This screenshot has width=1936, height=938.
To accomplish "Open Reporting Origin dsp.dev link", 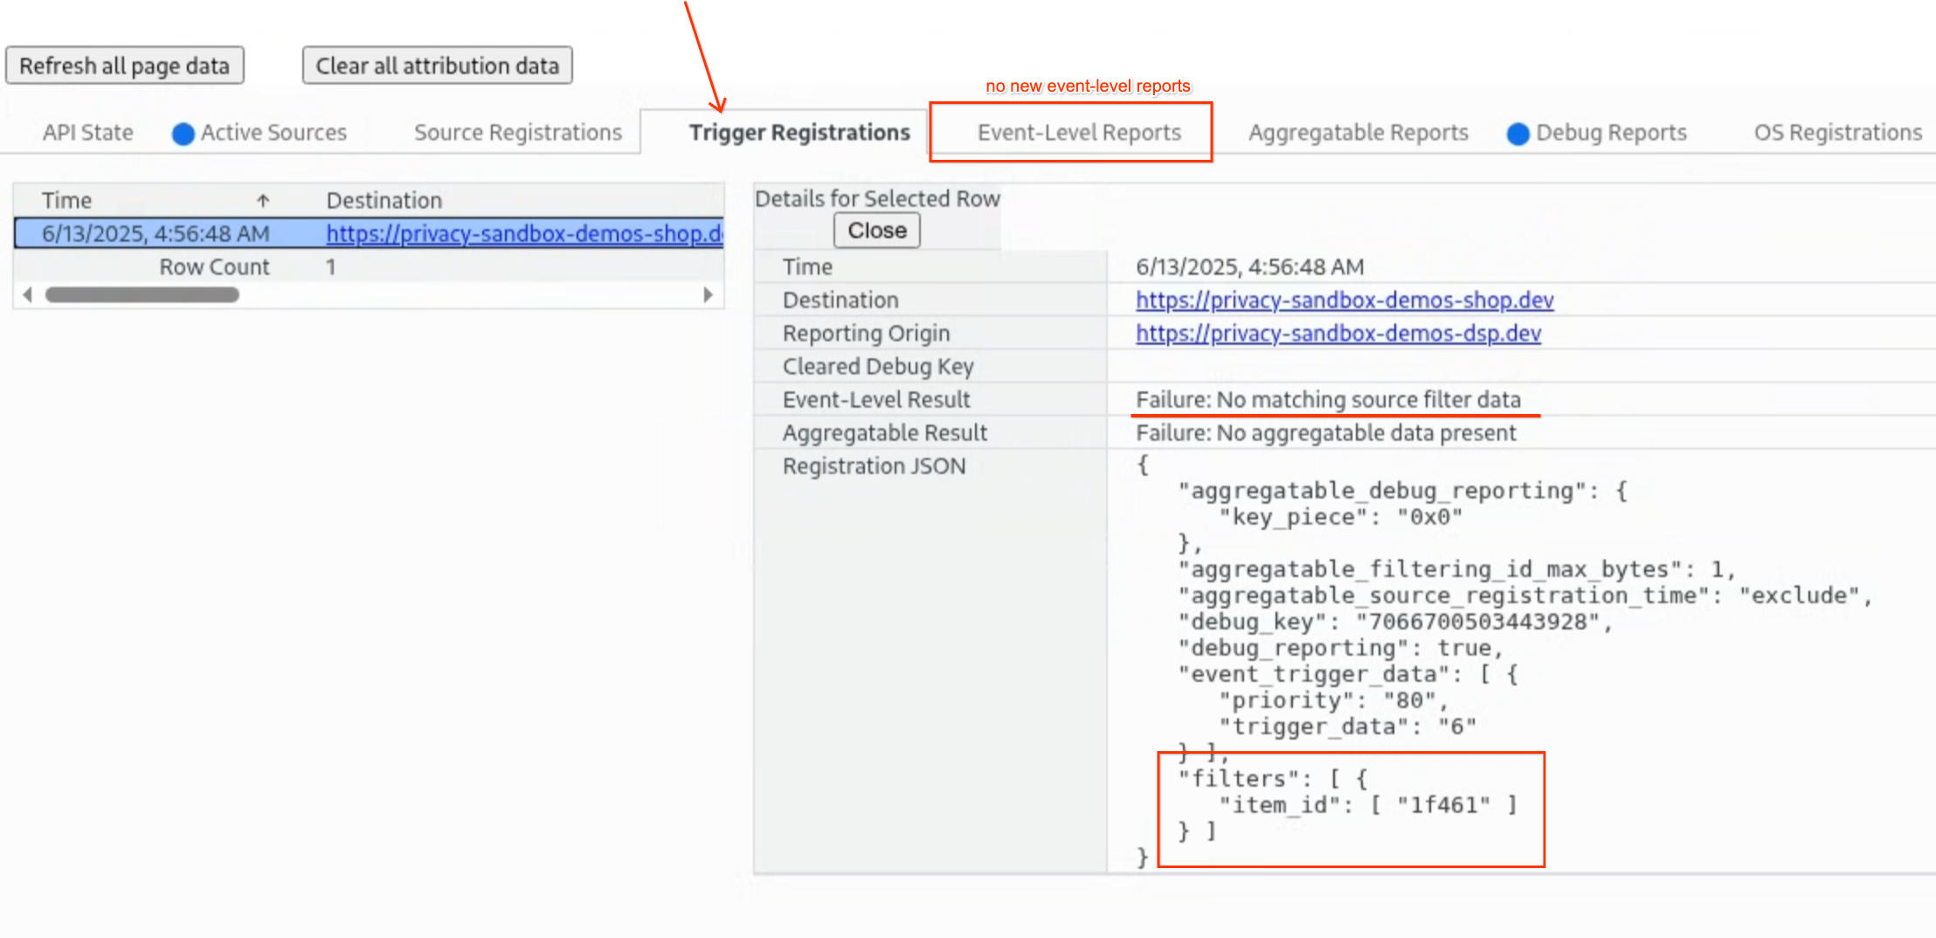I will coord(1338,334).
